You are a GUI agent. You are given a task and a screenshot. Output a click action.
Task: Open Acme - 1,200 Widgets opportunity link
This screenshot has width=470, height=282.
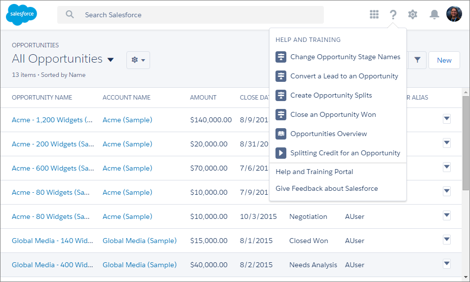coord(52,120)
